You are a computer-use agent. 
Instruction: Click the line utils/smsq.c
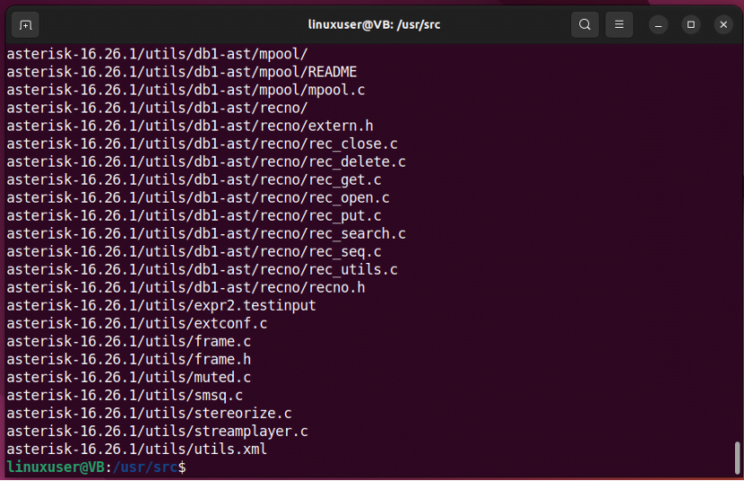[x=125, y=396]
